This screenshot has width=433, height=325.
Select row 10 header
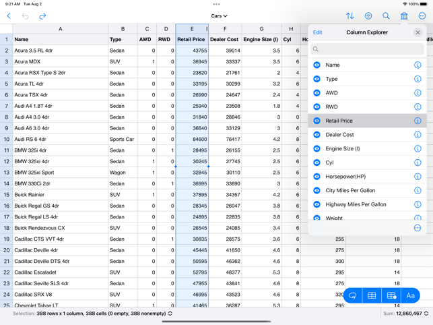tap(6, 139)
